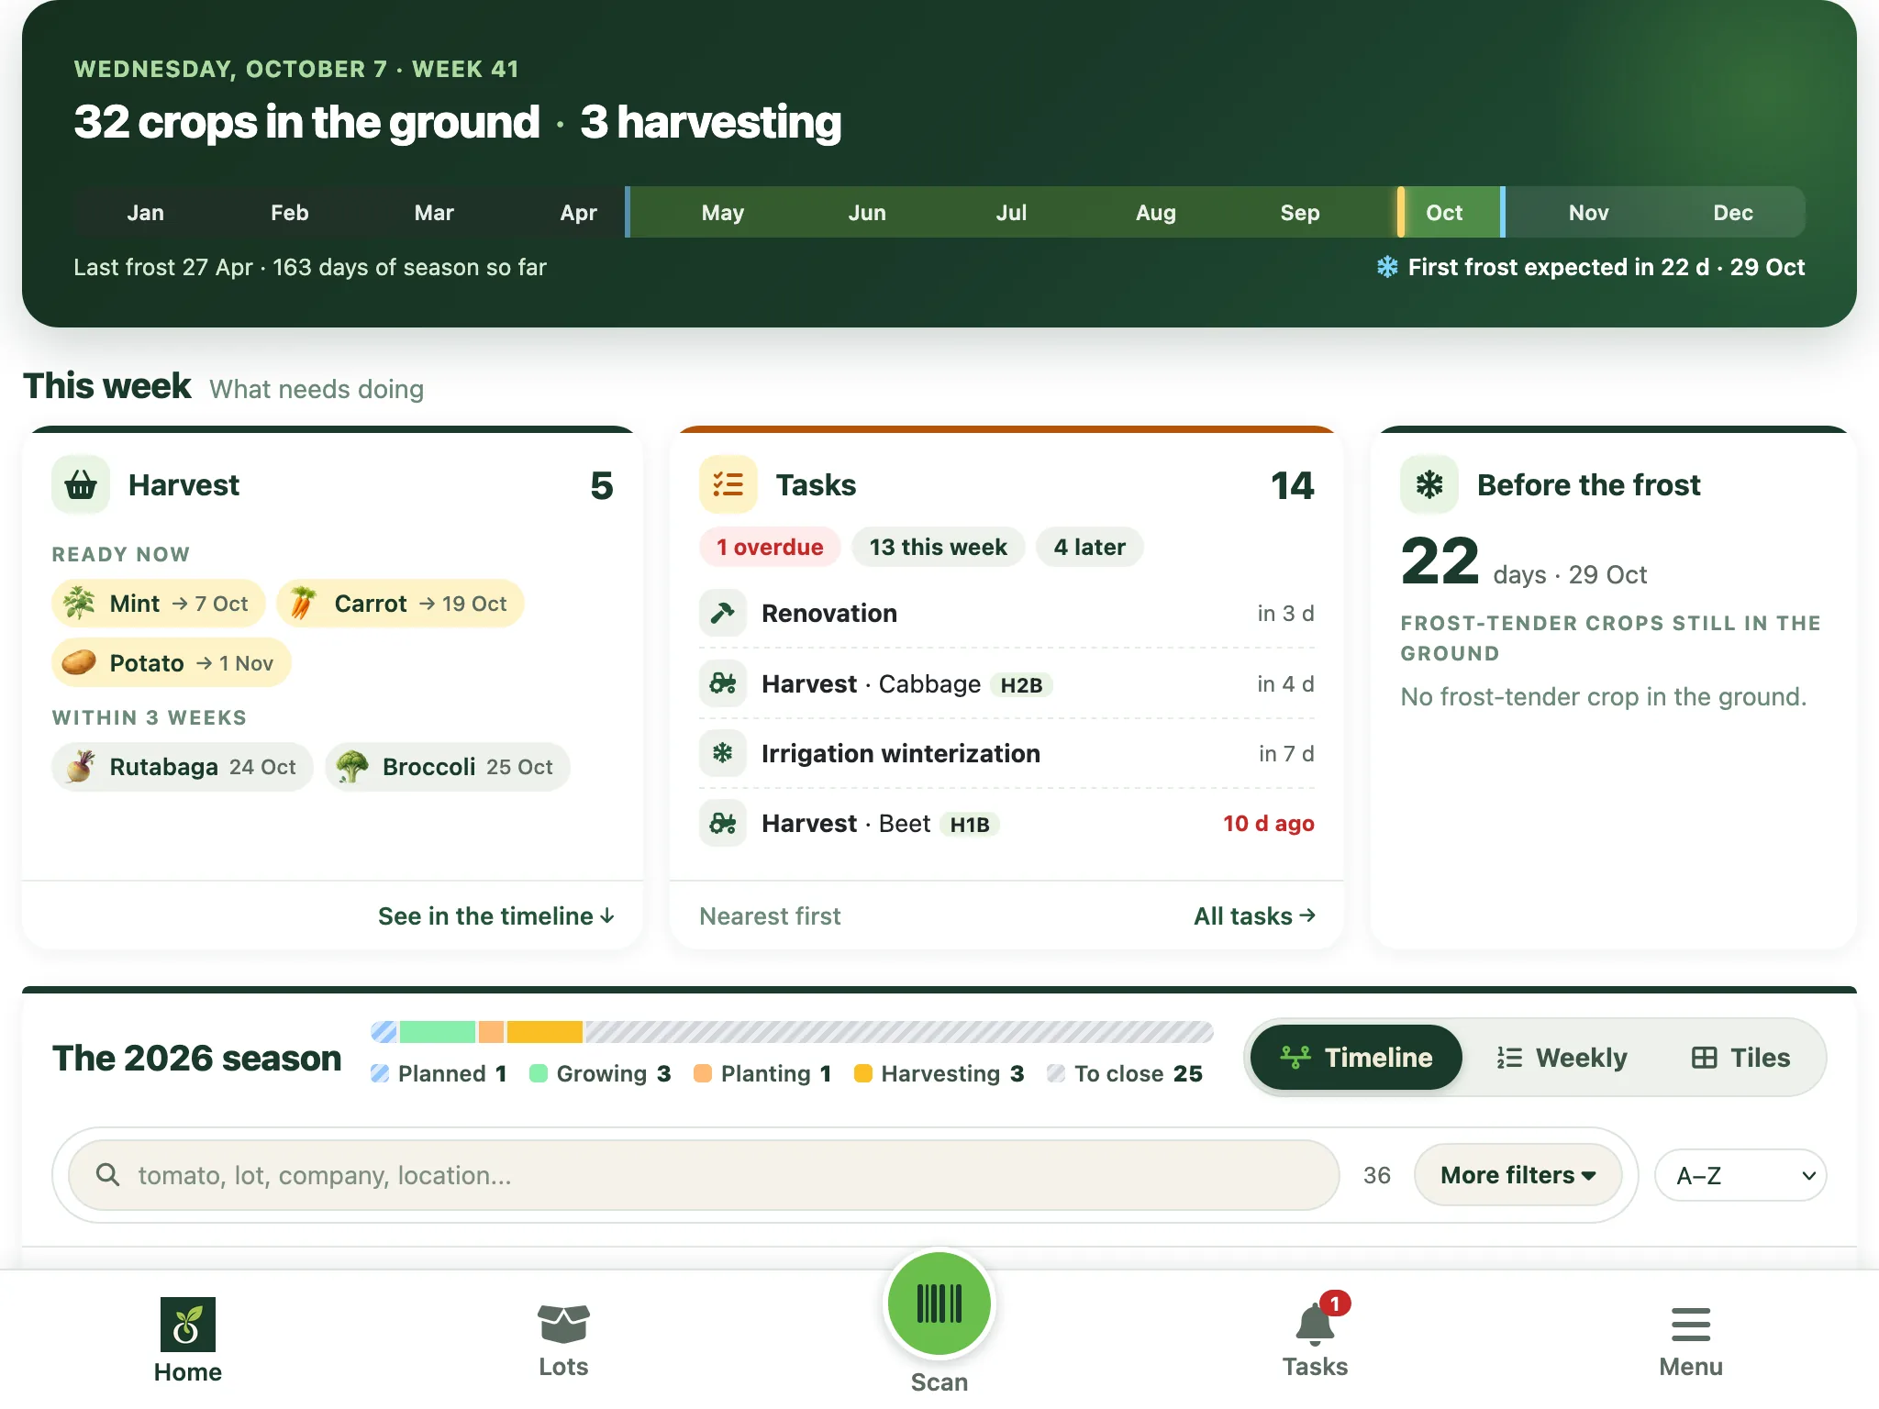Click the Planting 1 legend entry
Screen dimensions: 1879x1409
point(763,1073)
